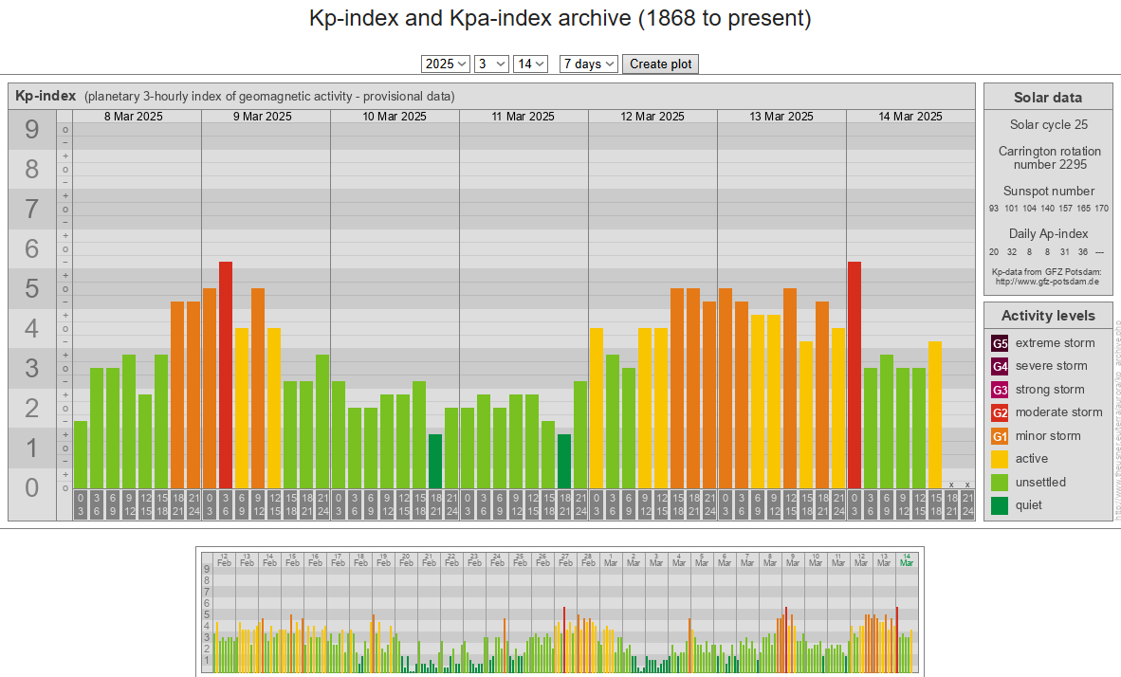Click the sunspot value 93
This screenshot has height=677, width=1121.
click(x=994, y=209)
